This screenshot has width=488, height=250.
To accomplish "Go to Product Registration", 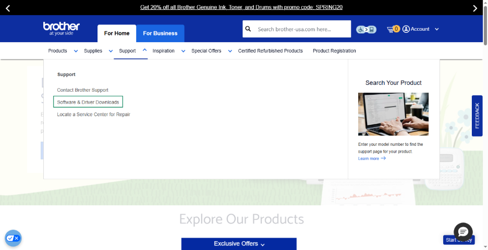I will (334, 51).
